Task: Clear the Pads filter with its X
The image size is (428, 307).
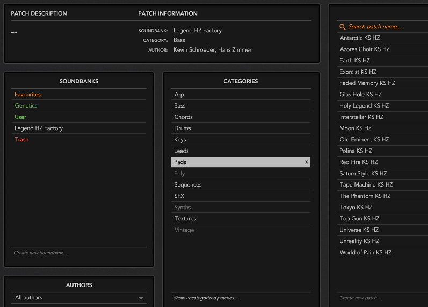Action: click(307, 162)
